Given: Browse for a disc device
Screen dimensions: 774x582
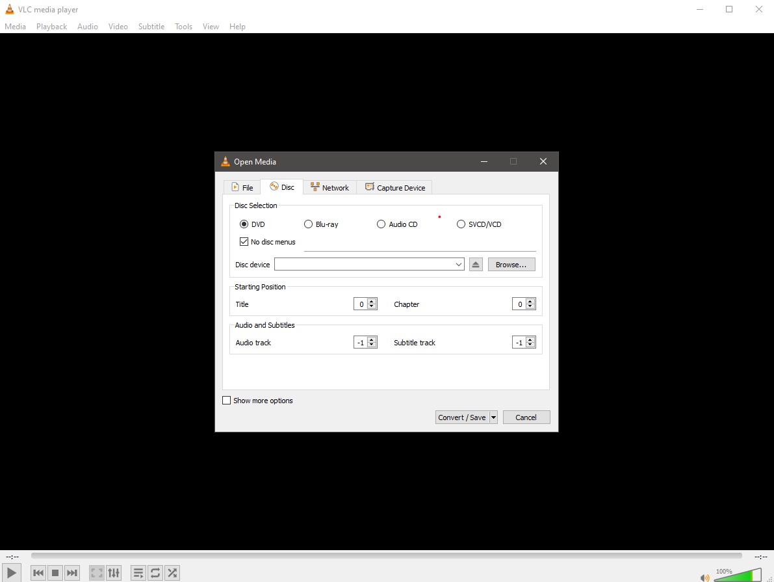Looking at the screenshot, I should (x=511, y=264).
